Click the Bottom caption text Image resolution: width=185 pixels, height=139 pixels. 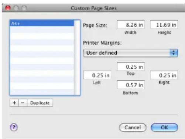click(x=130, y=93)
